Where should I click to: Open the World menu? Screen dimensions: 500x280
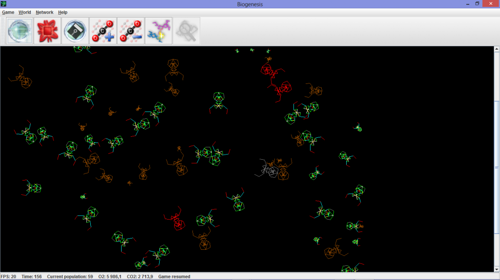coord(24,12)
